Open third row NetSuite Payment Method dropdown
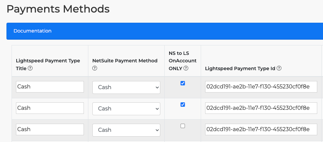The height and width of the screenshot is (142, 323). [126, 130]
